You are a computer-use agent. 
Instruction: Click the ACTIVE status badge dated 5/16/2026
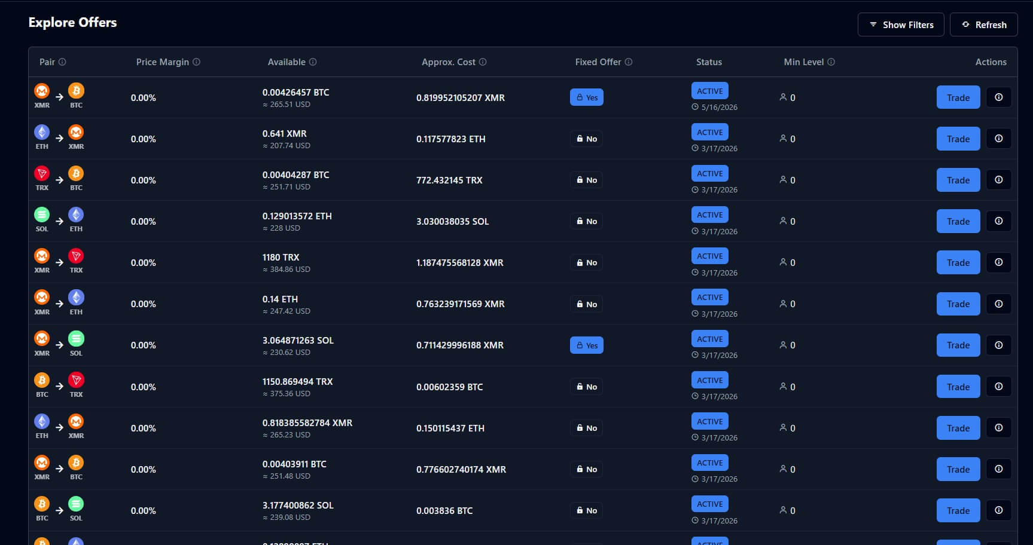pyautogui.click(x=710, y=91)
